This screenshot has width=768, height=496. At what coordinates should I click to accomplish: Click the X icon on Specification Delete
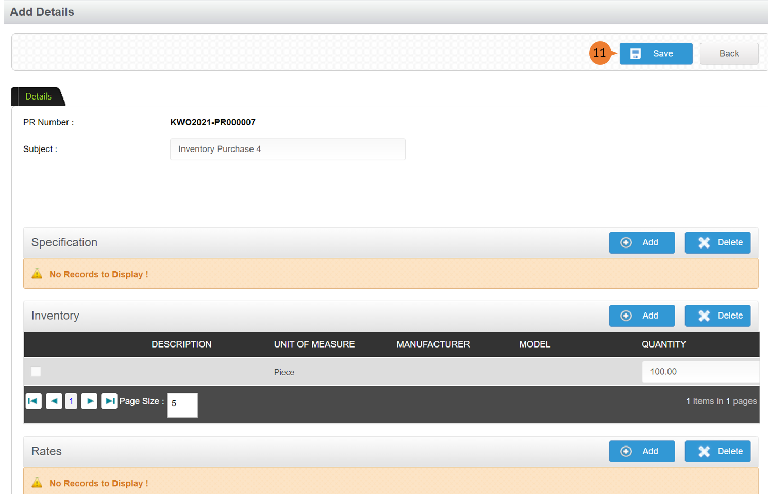[x=704, y=242]
